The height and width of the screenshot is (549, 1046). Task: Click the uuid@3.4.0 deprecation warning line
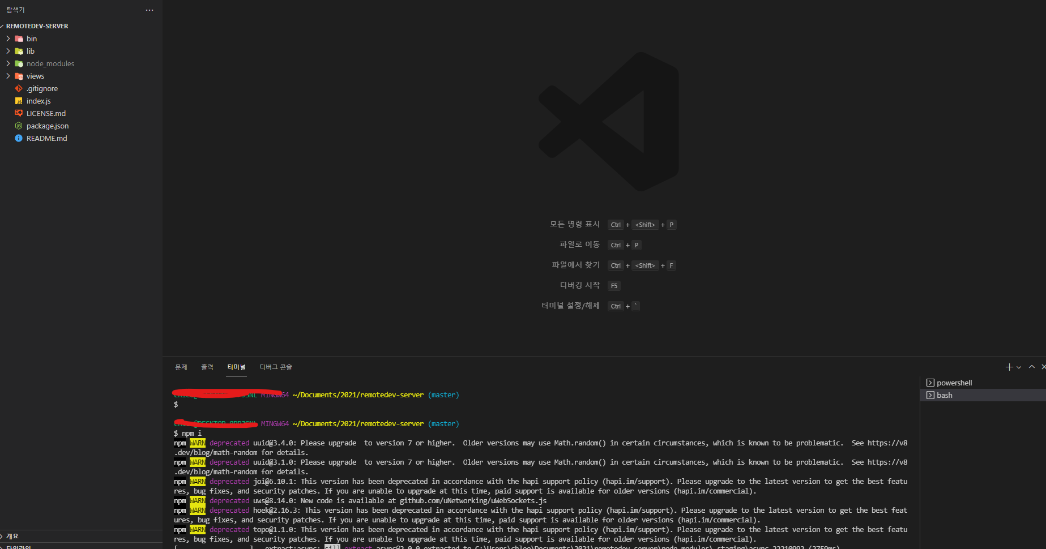point(541,448)
